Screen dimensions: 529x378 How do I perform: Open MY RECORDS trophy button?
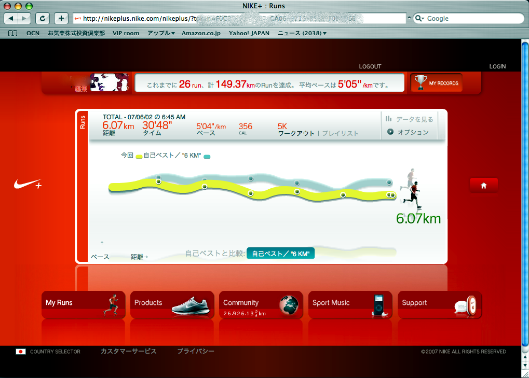click(436, 82)
